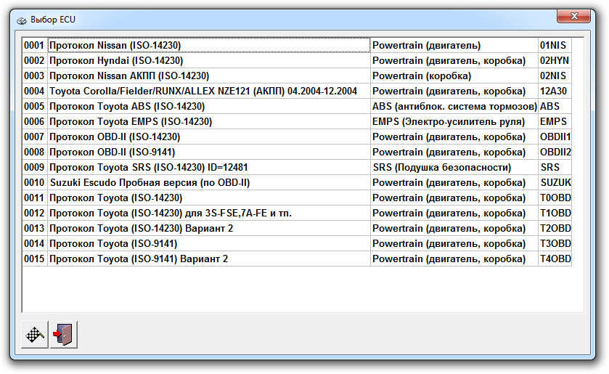Select row 0011 Протокол Toyota (ISO-14230)

click(209, 198)
